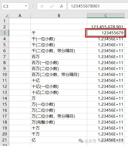Select row 2 header
128x146 pixels.
pos(5,27)
